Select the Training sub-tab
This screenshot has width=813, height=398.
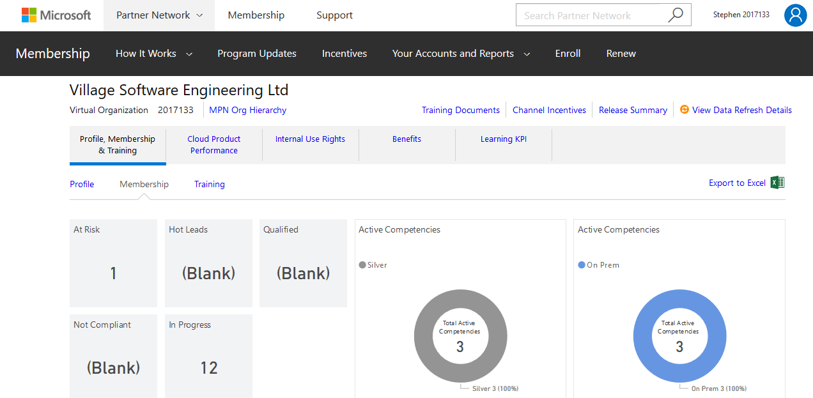pos(209,184)
